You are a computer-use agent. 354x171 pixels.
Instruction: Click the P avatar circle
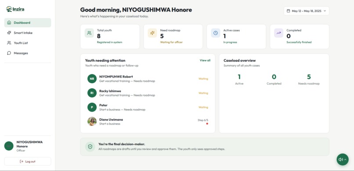click(x=92, y=107)
